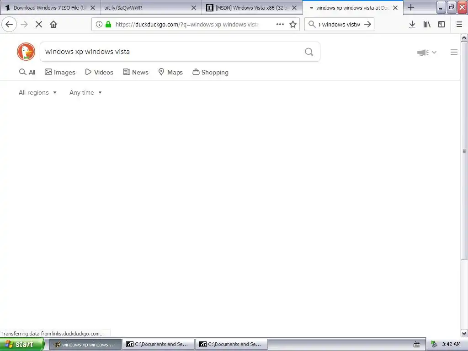View the green padlock connection details

click(x=108, y=24)
